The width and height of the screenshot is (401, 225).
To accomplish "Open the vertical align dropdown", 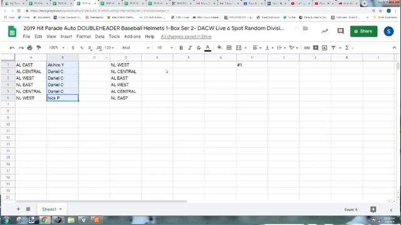I will pos(269,47).
